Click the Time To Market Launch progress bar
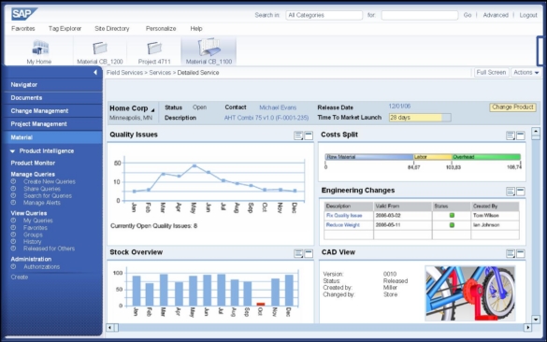Image resolution: width=547 pixels, height=342 pixels. pyautogui.click(x=420, y=118)
